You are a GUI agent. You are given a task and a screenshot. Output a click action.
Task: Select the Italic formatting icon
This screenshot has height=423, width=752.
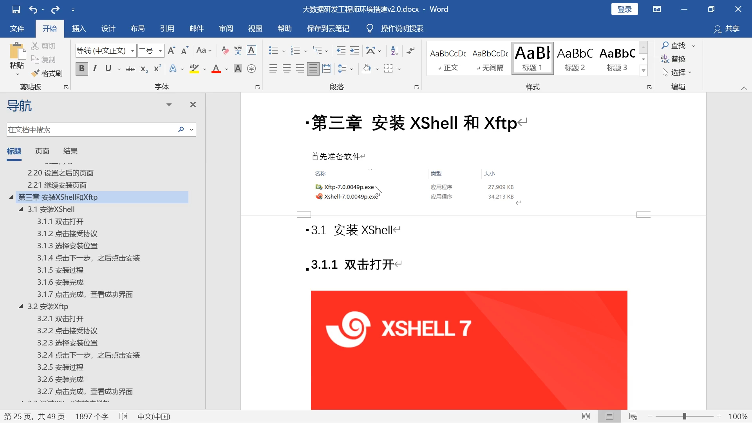94,69
